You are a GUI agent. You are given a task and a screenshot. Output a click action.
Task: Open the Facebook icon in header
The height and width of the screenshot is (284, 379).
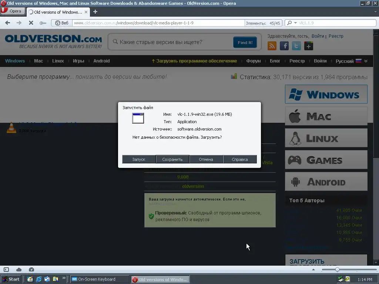tap(284, 46)
